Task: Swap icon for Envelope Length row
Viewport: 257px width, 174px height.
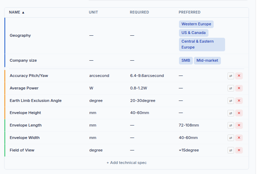Action: pos(231,125)
